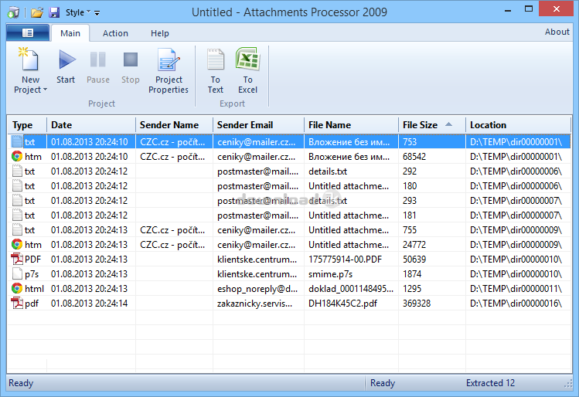
Task: Click the Date column header
Action: coord(62,124)
